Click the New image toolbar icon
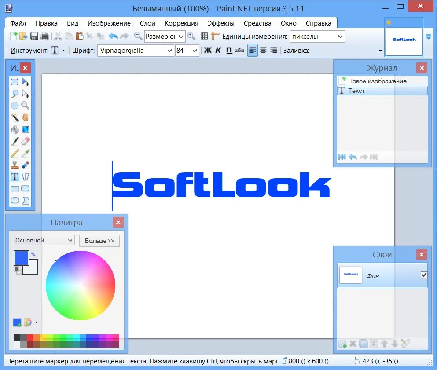Image resolution: width=437 pixels, height=370 pixels. (13, 36)
